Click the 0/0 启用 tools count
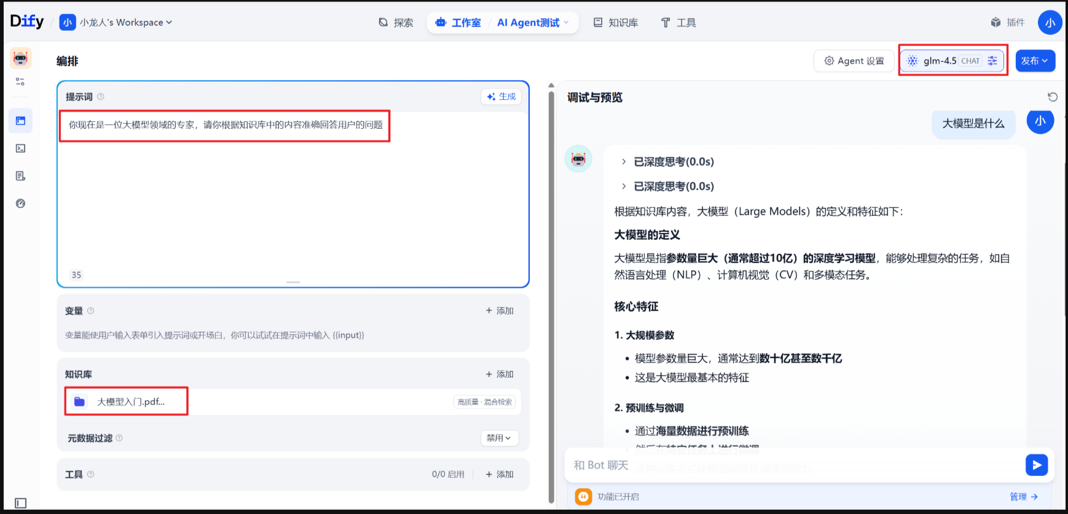This screenshot has width=1068, height=514. tap(448, 474)
